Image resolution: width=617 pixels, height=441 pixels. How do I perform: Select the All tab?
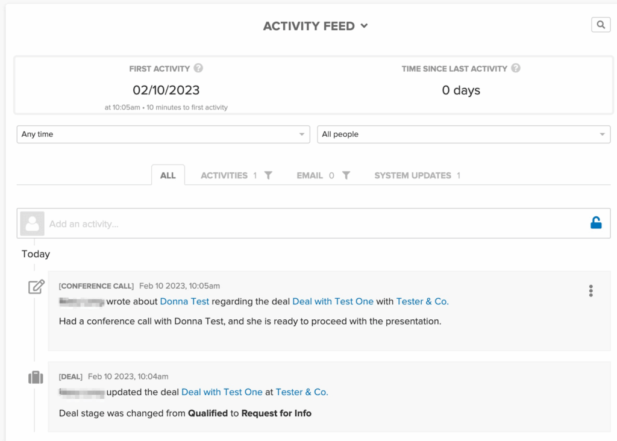pos(168,175)
